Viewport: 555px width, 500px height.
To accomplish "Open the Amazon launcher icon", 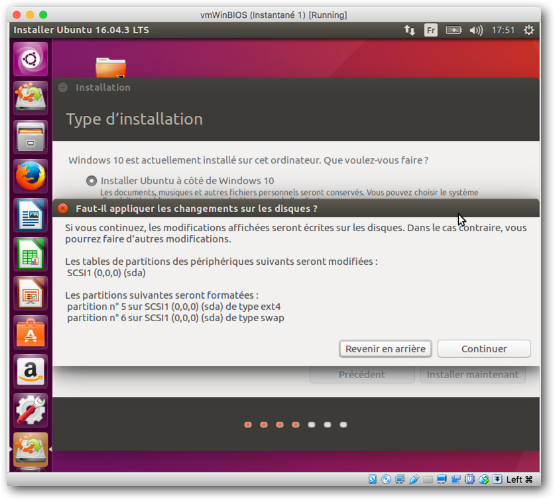I will (x=31, y=372).
